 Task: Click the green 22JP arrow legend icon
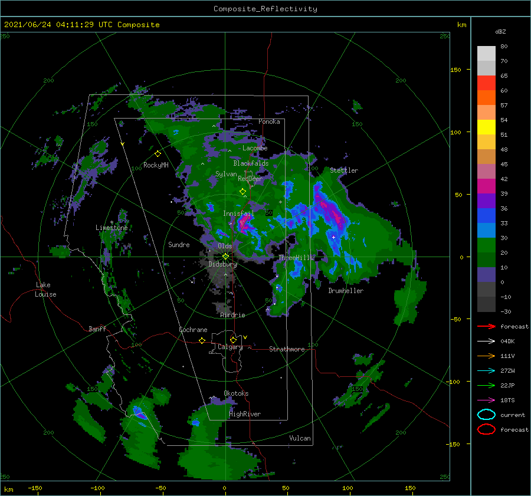[x=486, y=385]
